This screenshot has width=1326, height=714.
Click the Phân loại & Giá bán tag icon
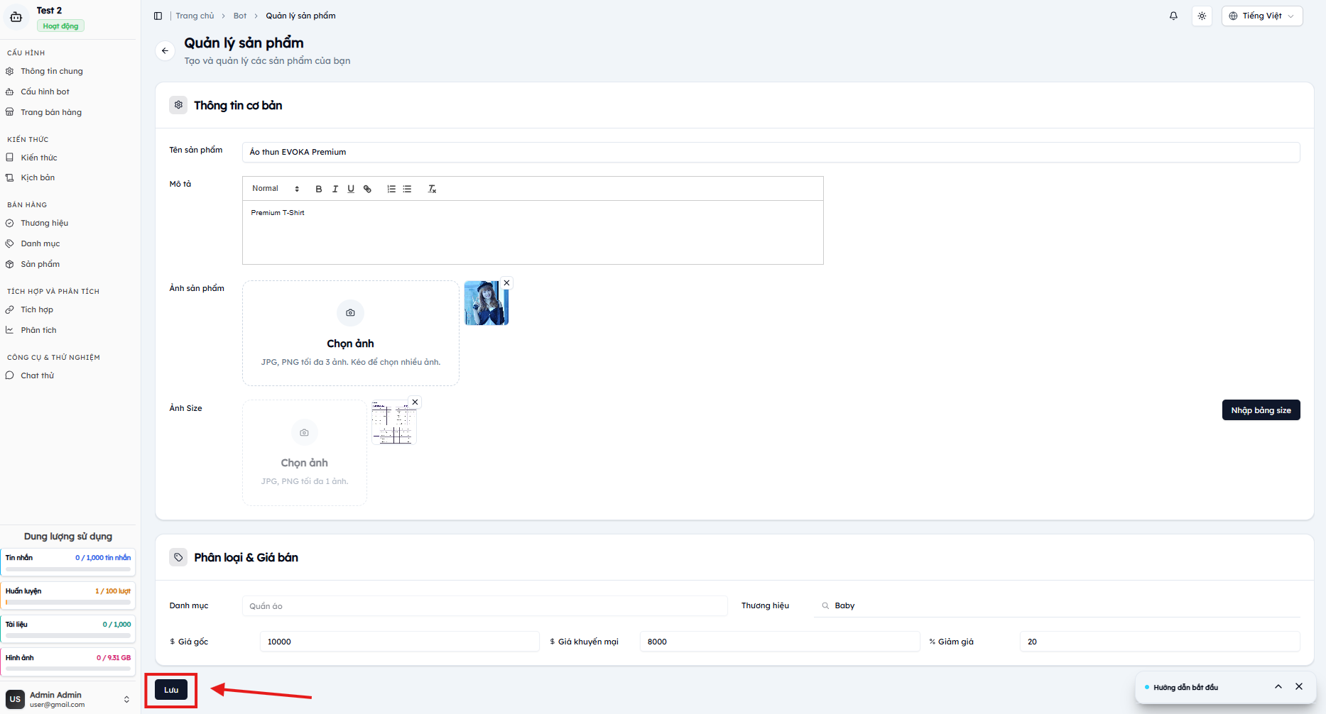[178, 557]
